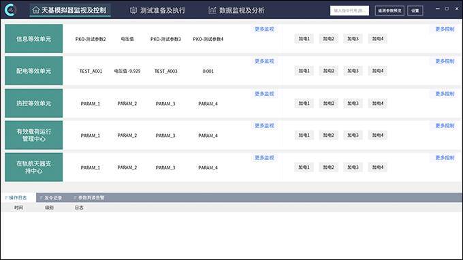
Task: Click the monitor icon beside 测试准备及执行
Action: (133, 10)
